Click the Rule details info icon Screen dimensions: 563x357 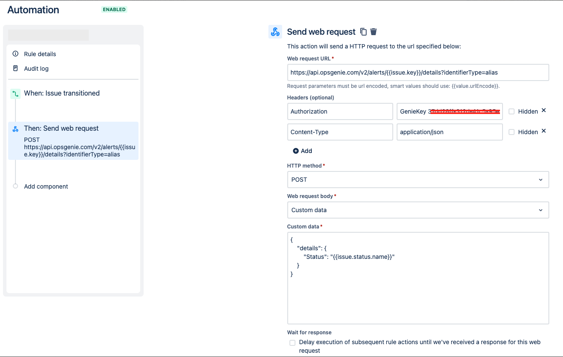click(x=15, y=54)
